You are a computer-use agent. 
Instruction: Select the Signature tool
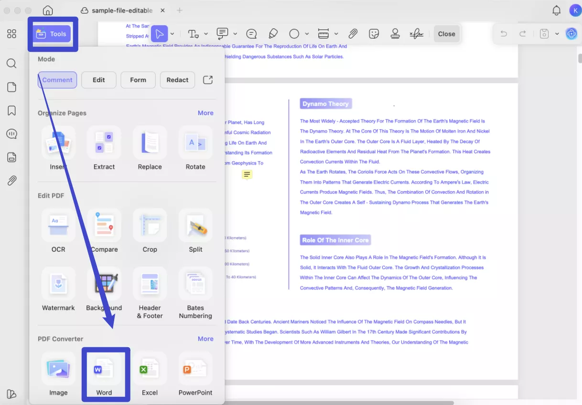(416, 33)
